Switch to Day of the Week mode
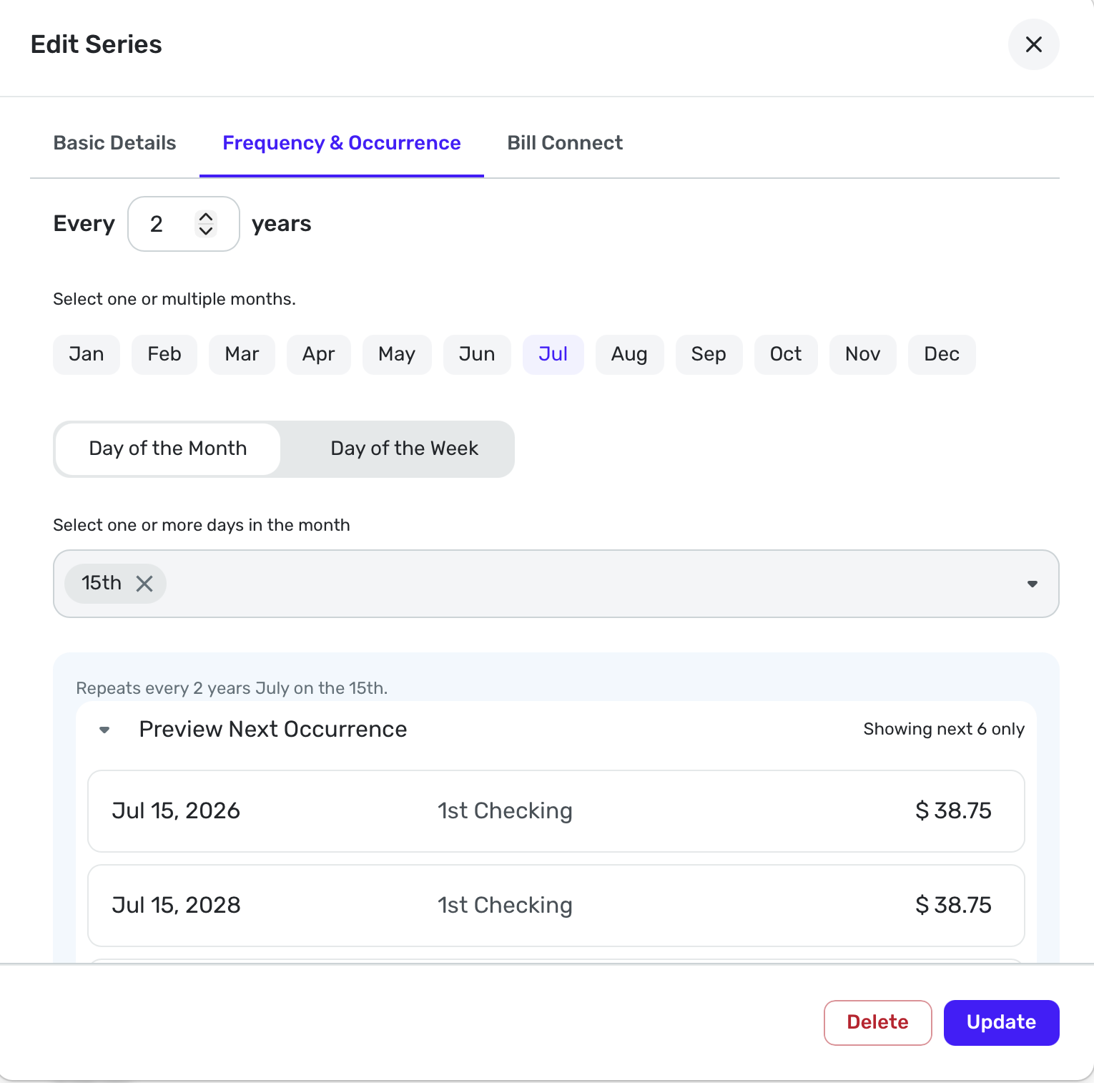The width and height of the screenshot is (1094, 1083). tap(404, 449)
